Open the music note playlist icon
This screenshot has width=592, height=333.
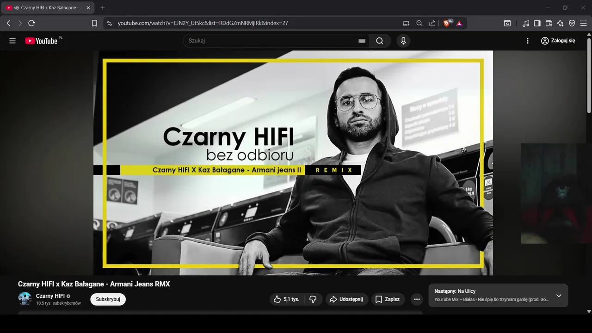[526, 23]
